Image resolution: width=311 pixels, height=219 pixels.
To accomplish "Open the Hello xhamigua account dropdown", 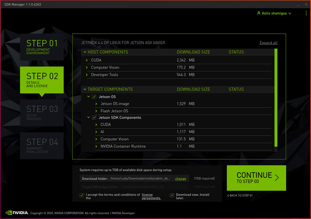I will [x=274, y=13].
